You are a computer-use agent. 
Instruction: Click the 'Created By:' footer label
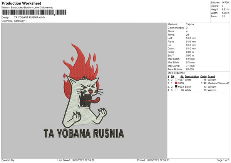point(8,160)
